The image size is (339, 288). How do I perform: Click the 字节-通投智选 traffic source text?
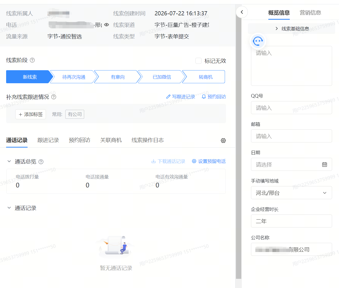point(65,37)
